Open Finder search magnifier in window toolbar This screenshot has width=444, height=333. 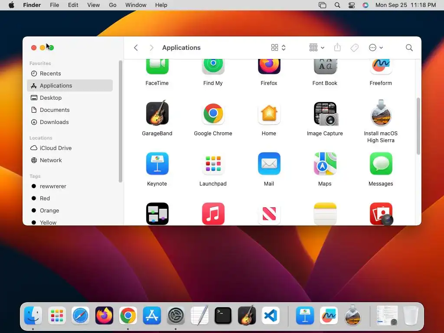pyautogui.click(x=409, y=48)
